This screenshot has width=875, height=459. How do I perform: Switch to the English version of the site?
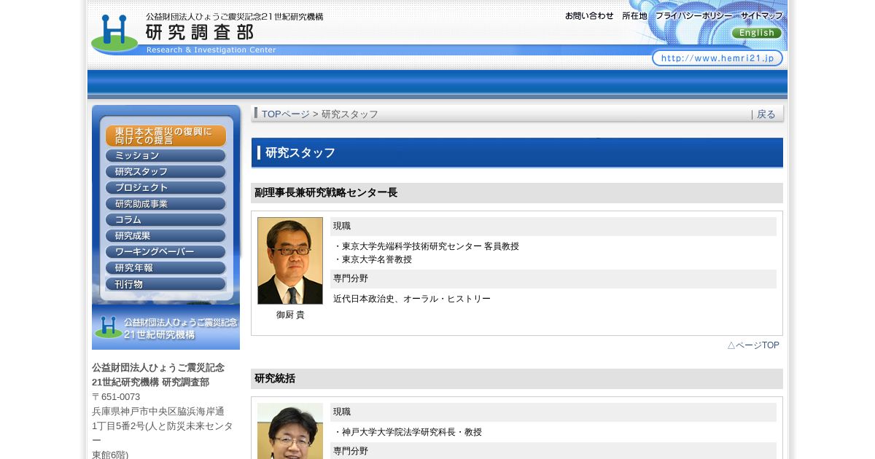click(757, 33)
